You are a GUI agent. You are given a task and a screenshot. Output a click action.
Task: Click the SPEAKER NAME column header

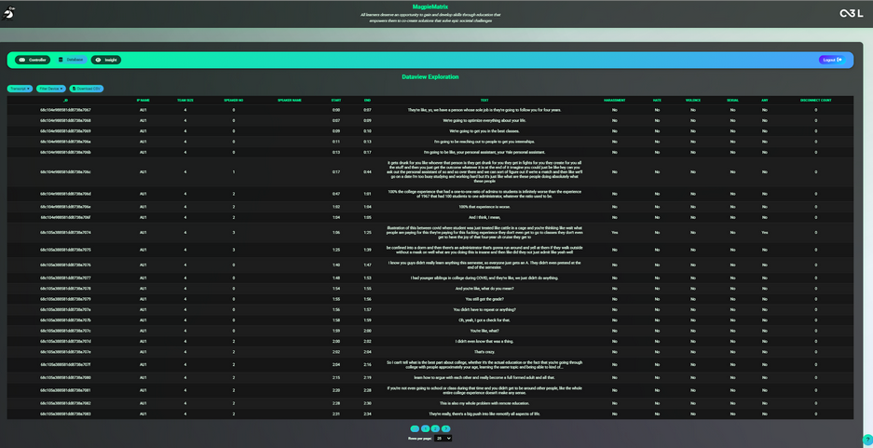coord(289,100)
